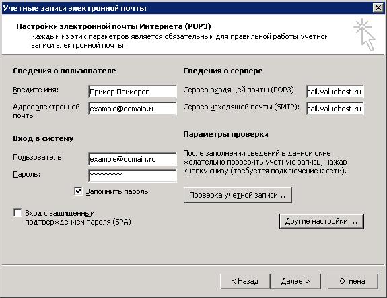Close the email accounts dialog
The image size is (387, 298).
tap(378, 8)
